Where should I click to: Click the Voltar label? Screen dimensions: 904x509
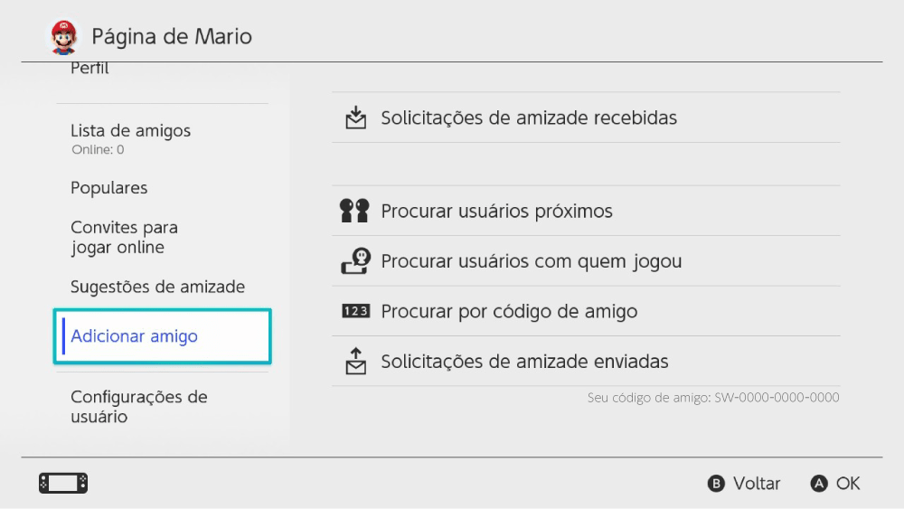[756, 484]
